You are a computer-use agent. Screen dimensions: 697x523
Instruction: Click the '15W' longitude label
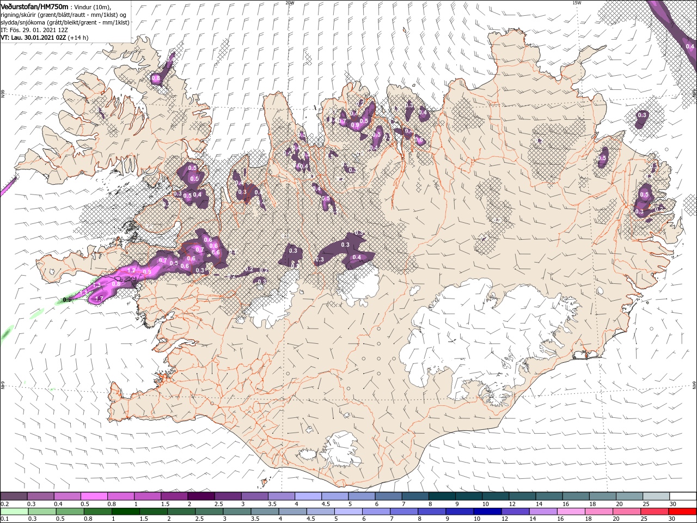[577, 3]
